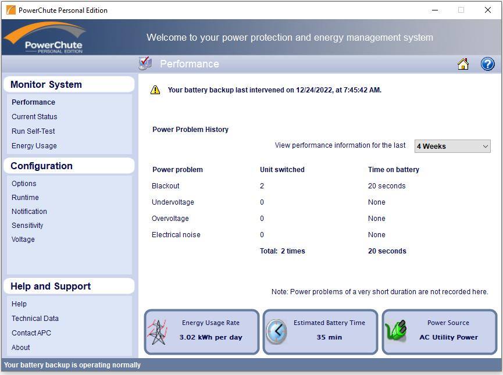Click the yellow warning triangle icon

tap(155, 90)
